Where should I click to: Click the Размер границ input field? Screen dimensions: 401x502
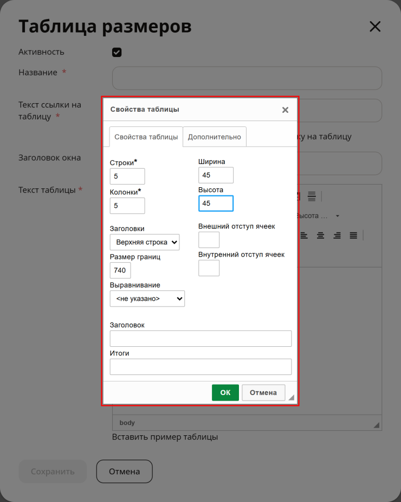pyautogui.click(x=120, y=270)
